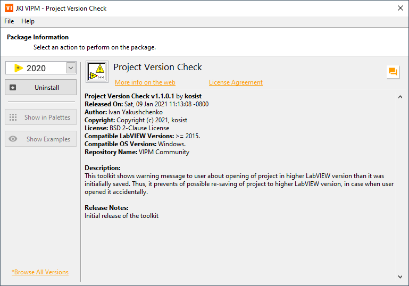Click the 'Package Information' header text

click(x=38, y=37)
